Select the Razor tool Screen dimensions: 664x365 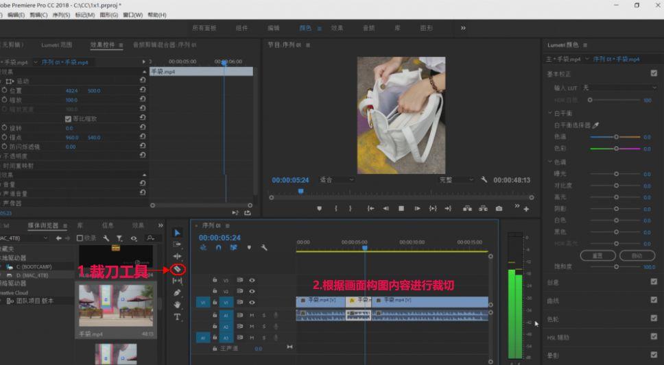tap(178, 269)
